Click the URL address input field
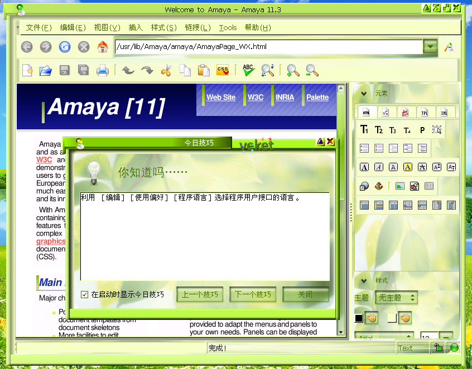This screenshot has width=472, height=369. pyautogui.click(x=269, y=47)
